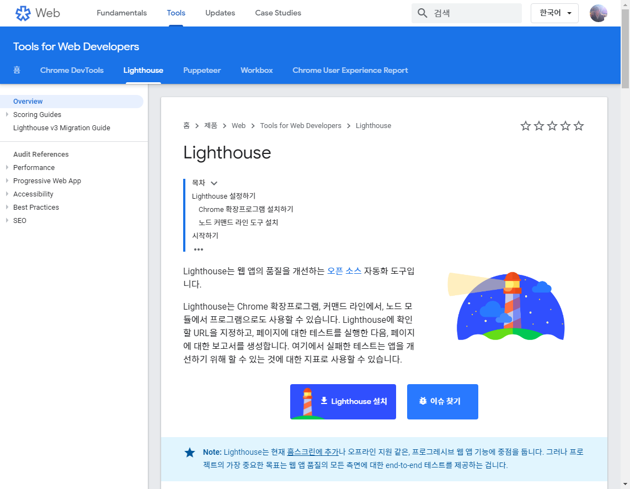
Task: Collapse the 목차 table of contents
Action: click(x=214, y=183)
